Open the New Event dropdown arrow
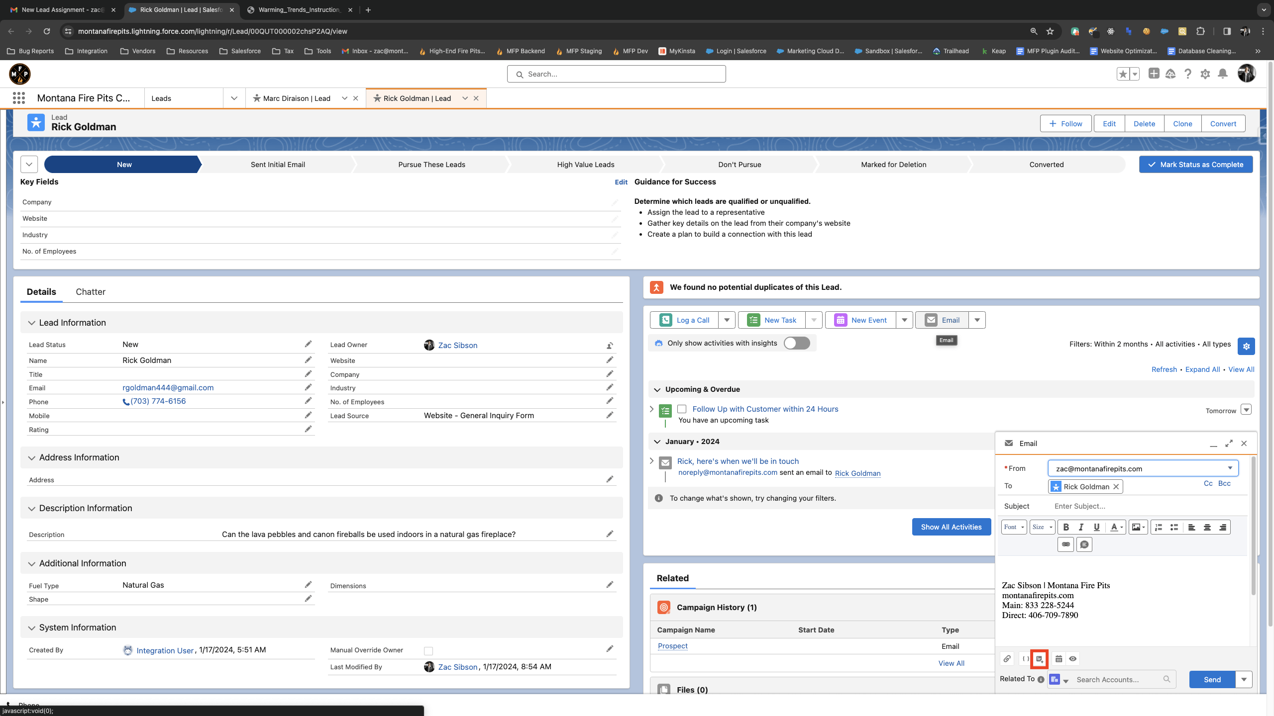This screenshot has width=1274, height=716. coord(904,320)
